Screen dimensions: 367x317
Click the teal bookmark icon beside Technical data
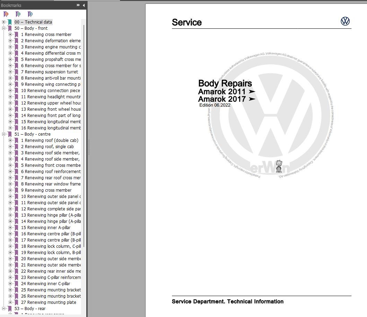pos(10,22)
